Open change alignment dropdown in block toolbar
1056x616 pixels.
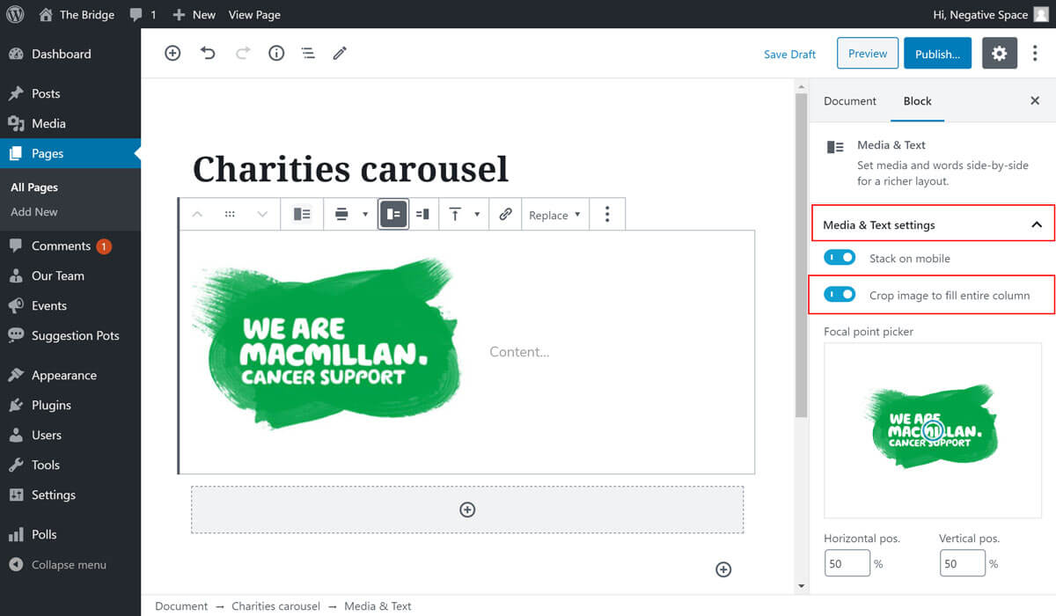(351, 214)
